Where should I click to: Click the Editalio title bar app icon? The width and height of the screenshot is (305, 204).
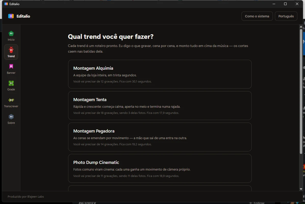coord(6,4)
